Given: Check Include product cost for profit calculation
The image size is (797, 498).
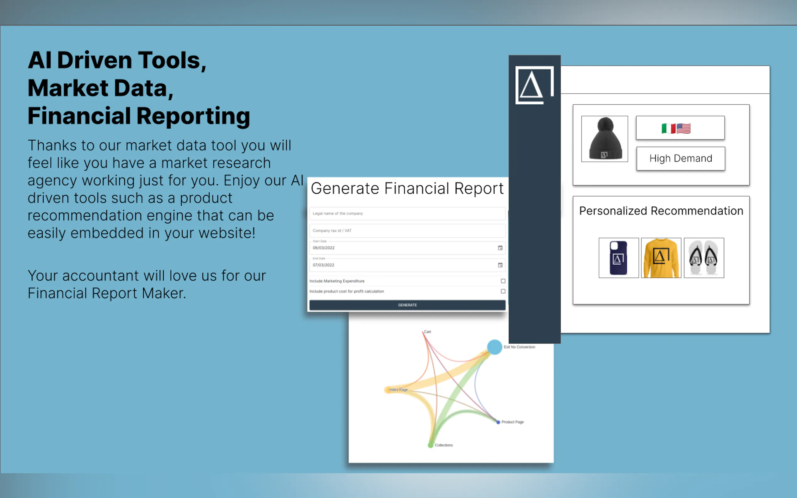Looking at the screenshot, I should pos(503,291).
